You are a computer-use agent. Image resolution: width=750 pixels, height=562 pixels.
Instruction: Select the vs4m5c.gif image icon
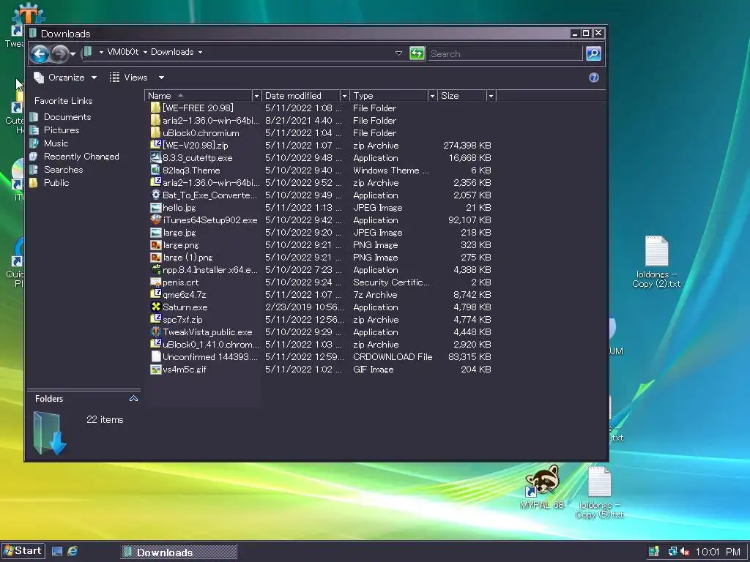[x=155, y=369]
